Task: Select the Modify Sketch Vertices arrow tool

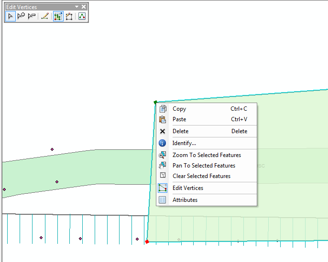Action: pos(10,16)
